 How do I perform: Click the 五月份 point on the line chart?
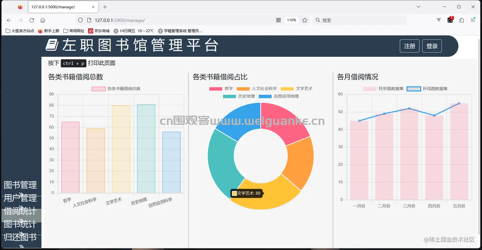459,103
